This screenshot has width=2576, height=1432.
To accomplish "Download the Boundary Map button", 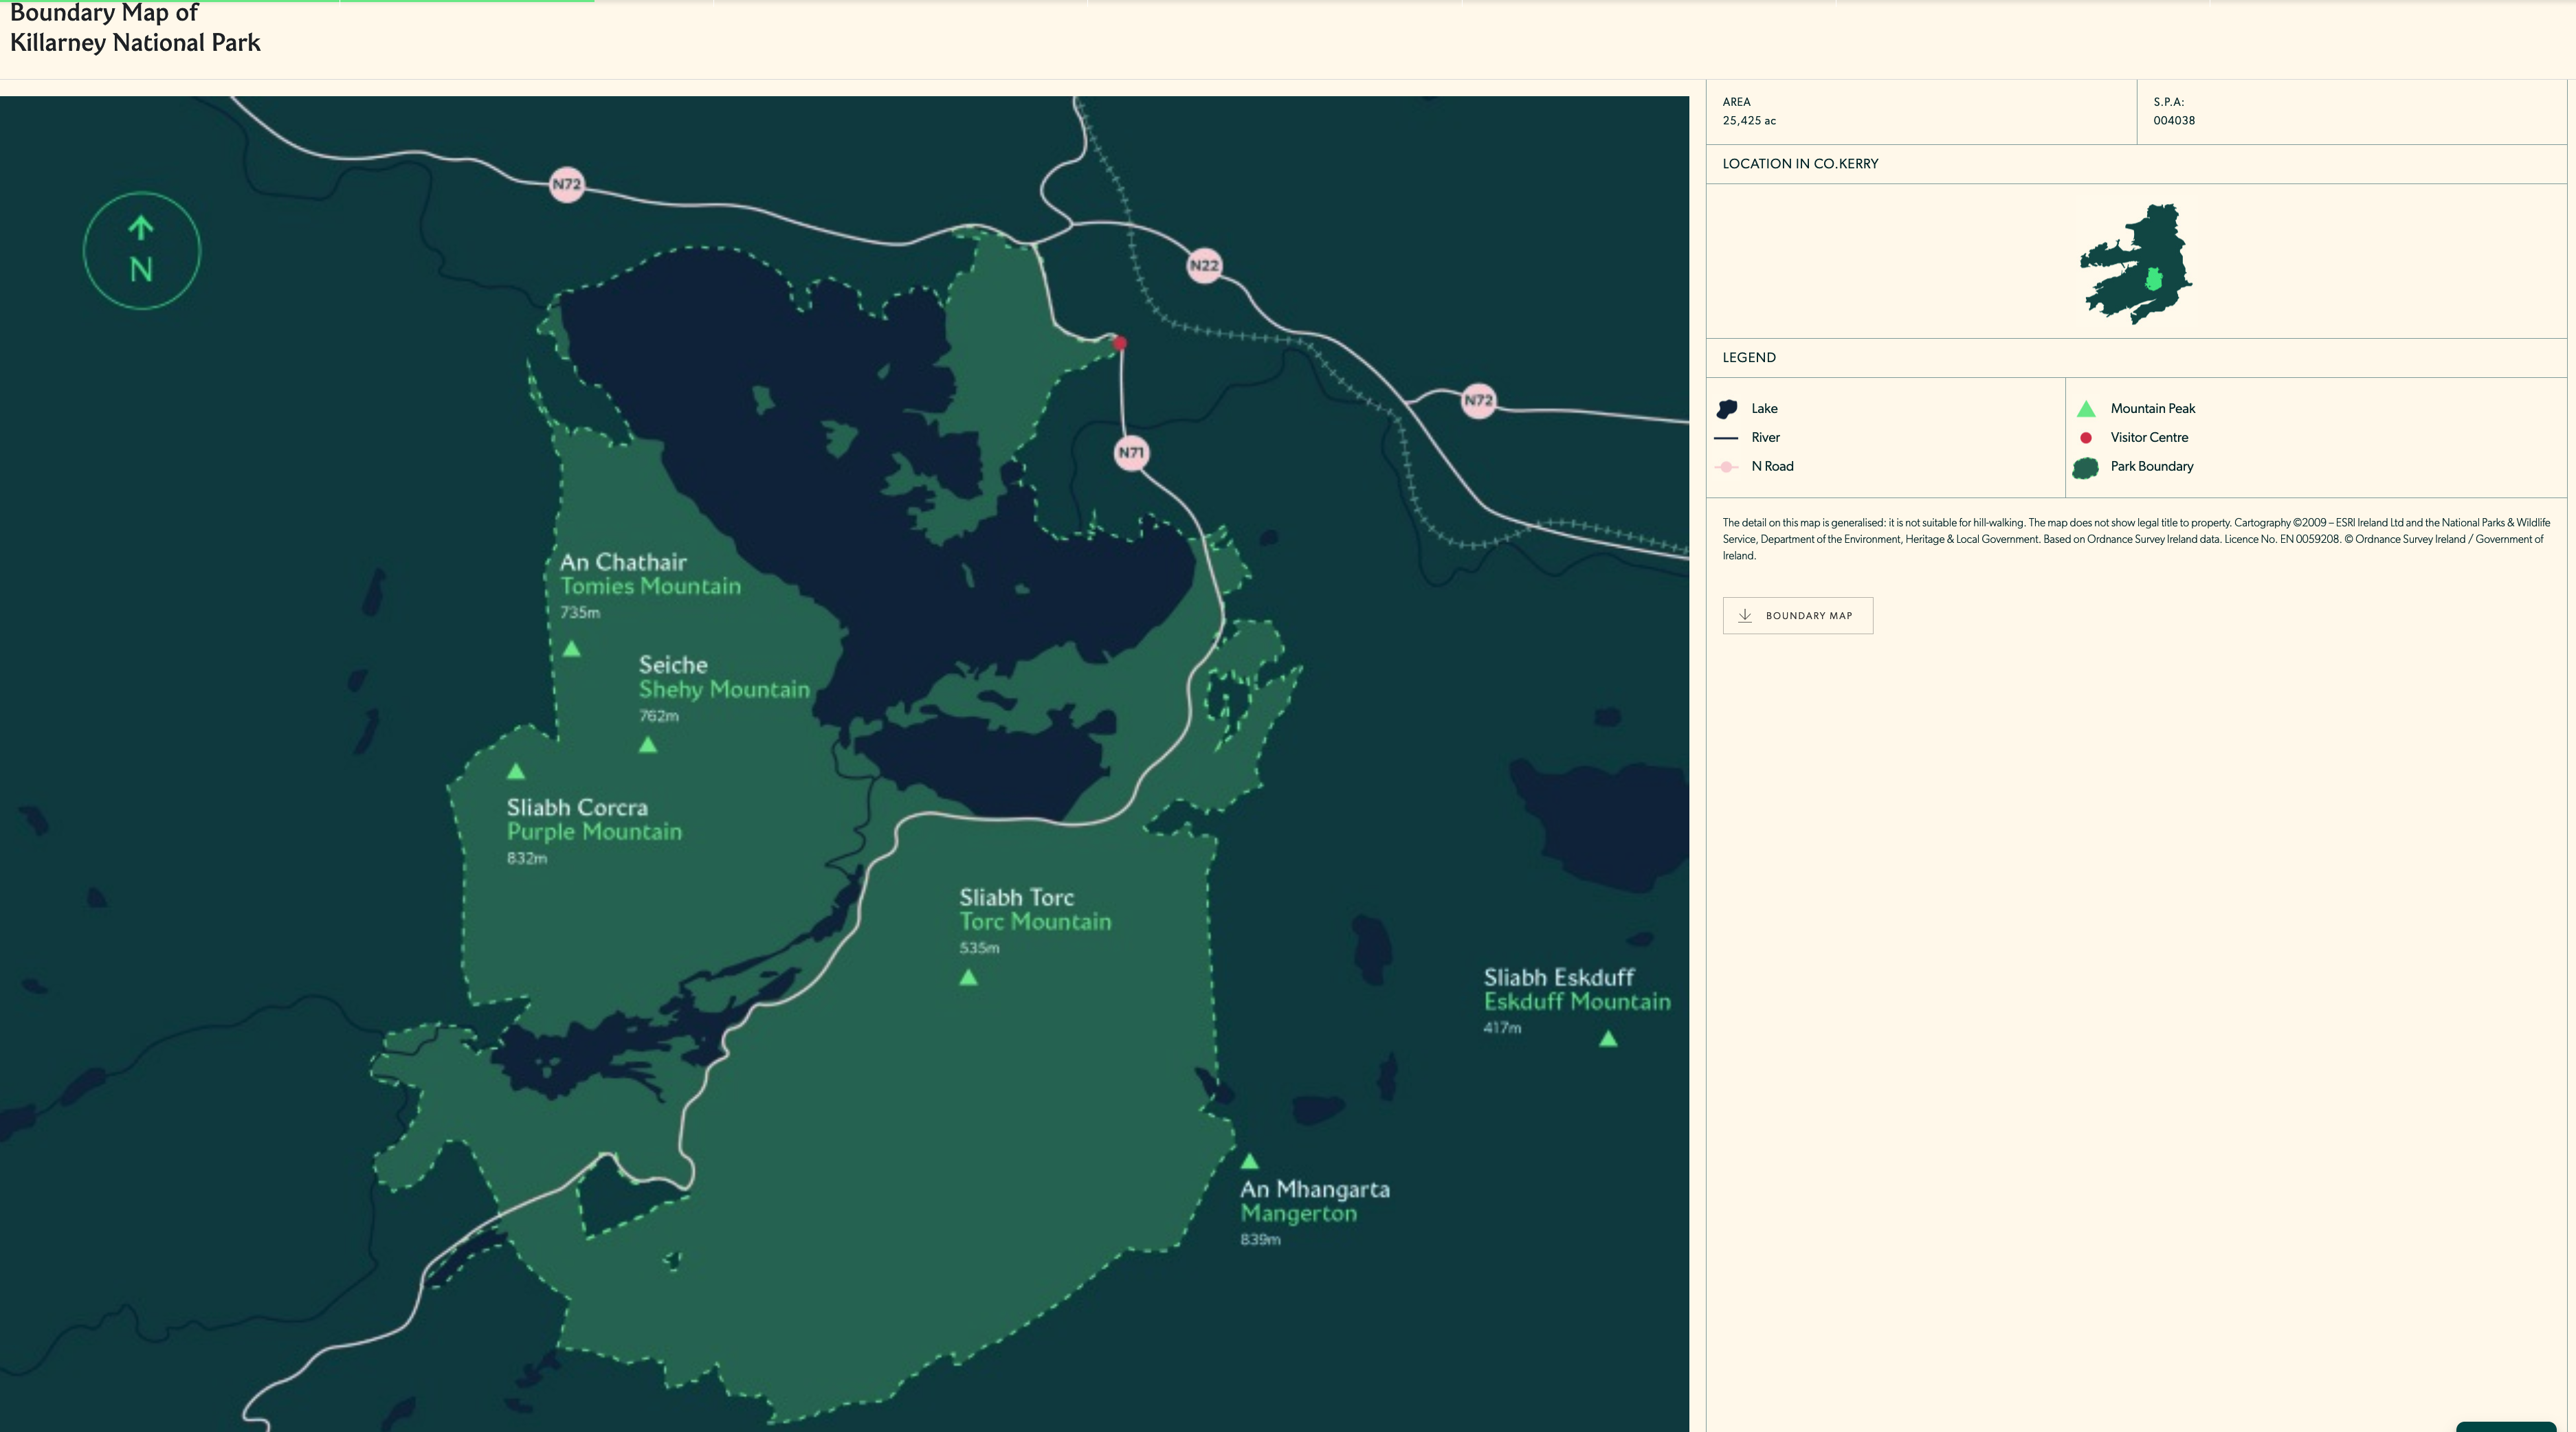I will tap(1797, 616).
